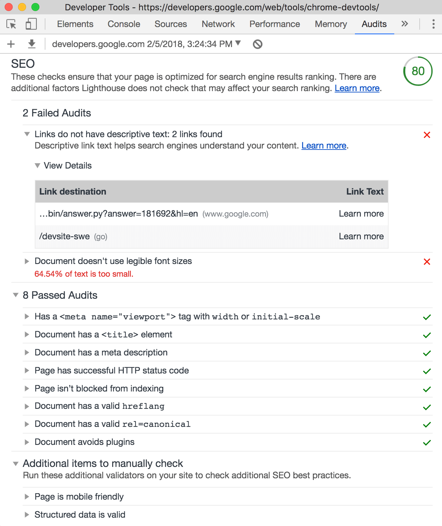Clear all audits with the circle-slash icon
The width and height of the screenshot is (442, 526).
point(257,44)
